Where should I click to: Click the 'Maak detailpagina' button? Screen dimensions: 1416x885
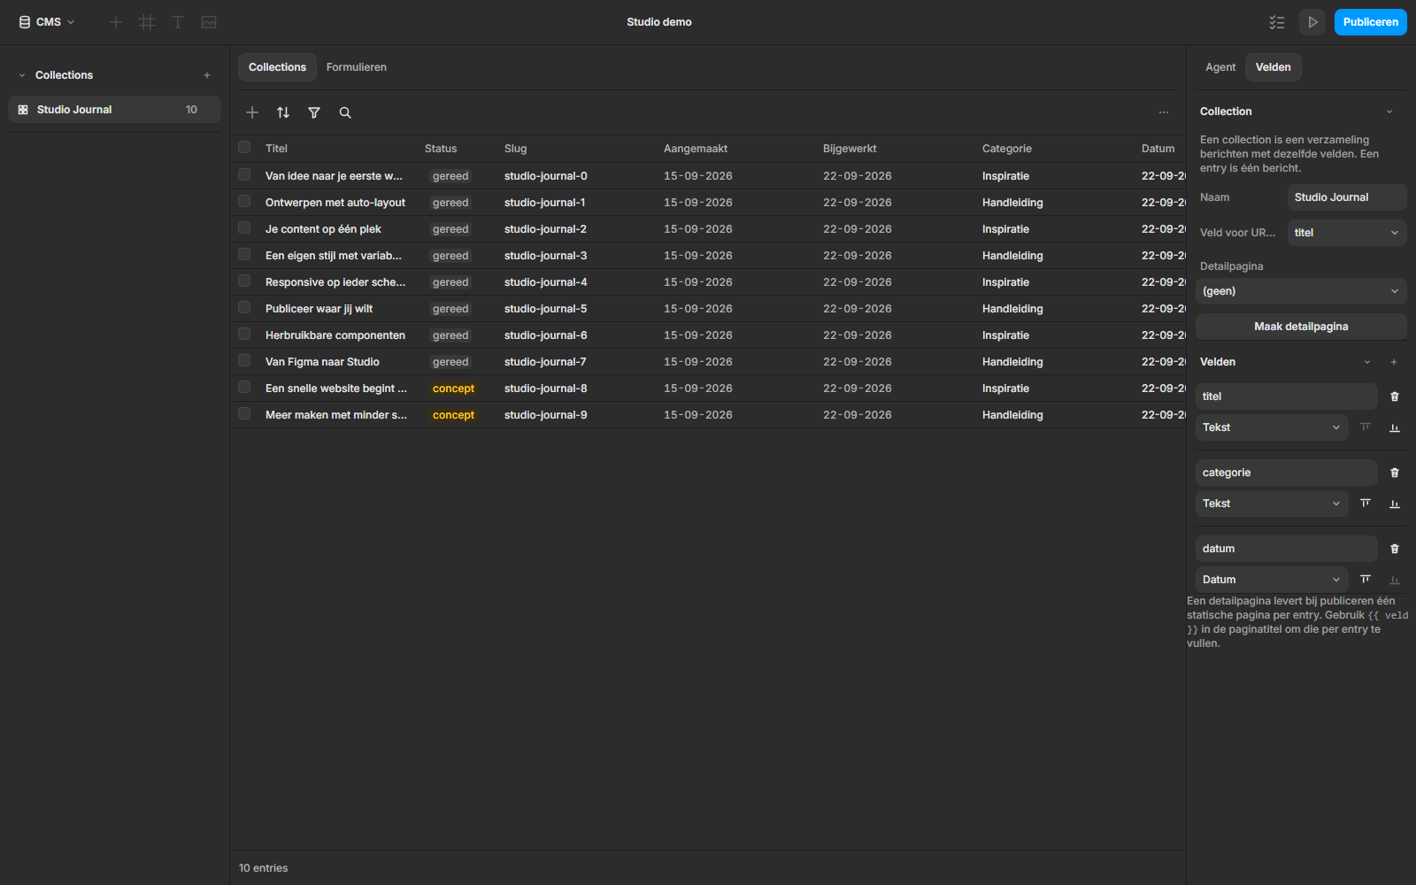pyautogui.click(x=1301, y=327)
